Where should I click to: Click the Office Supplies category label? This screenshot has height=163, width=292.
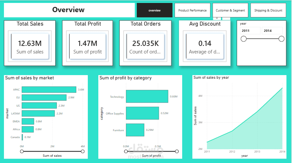[x=115, y=113]
